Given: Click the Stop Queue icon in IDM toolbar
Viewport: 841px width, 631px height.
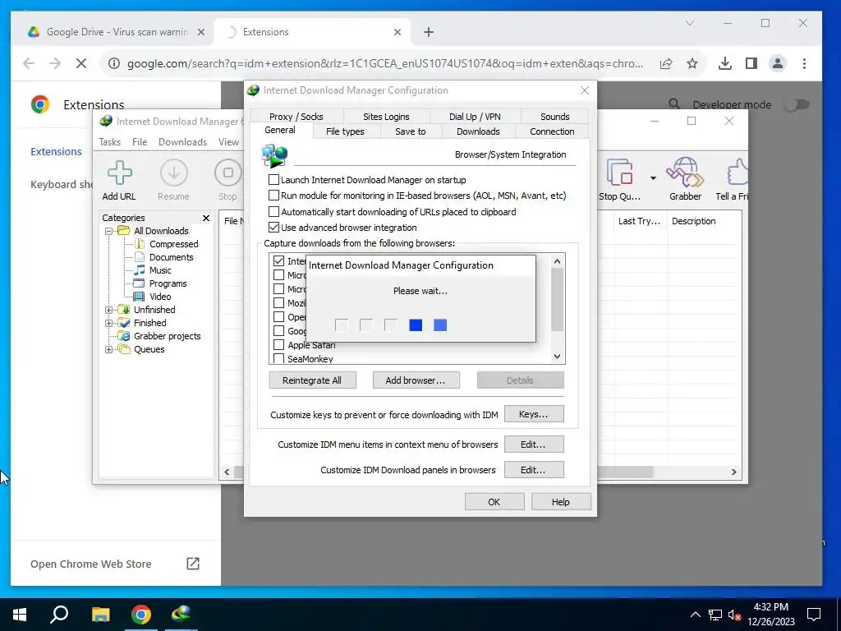Looking at the screenshot, I should (619, 180).
